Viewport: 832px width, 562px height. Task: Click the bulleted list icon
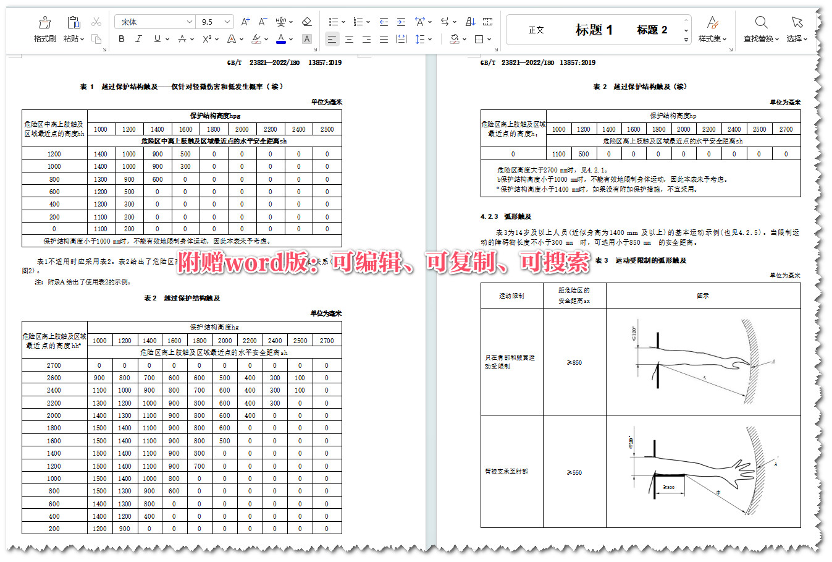pyautogui.click(x=332, y=21)
